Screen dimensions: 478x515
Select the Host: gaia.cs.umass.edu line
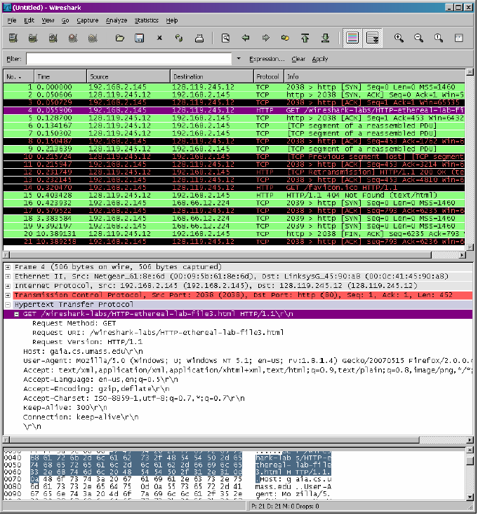(84, 352)
